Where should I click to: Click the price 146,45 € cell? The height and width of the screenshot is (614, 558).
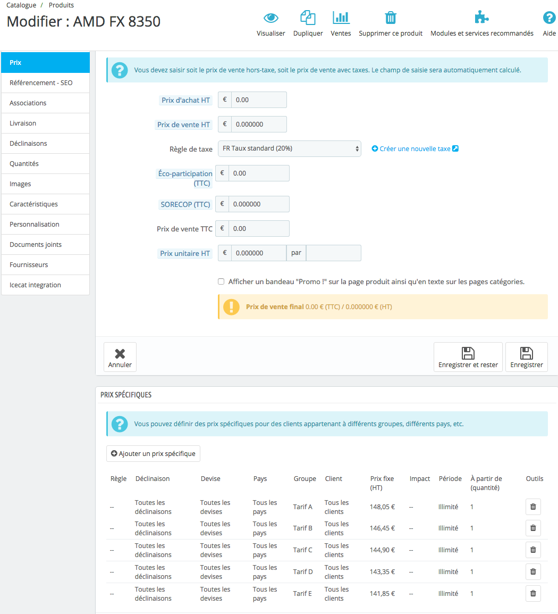coord(382,528)
